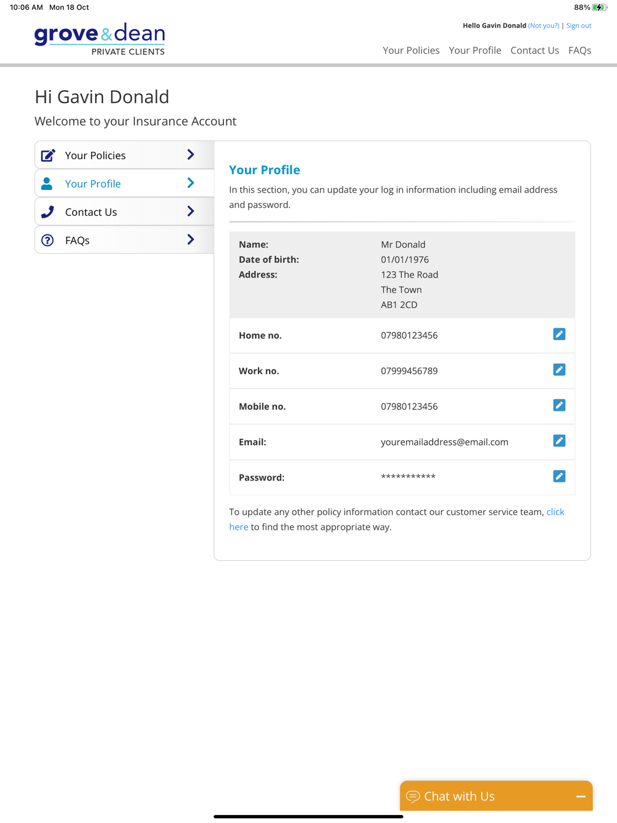Select Your Policies in the sidebar
Screen dimensions: 617x823
point(125,155)
